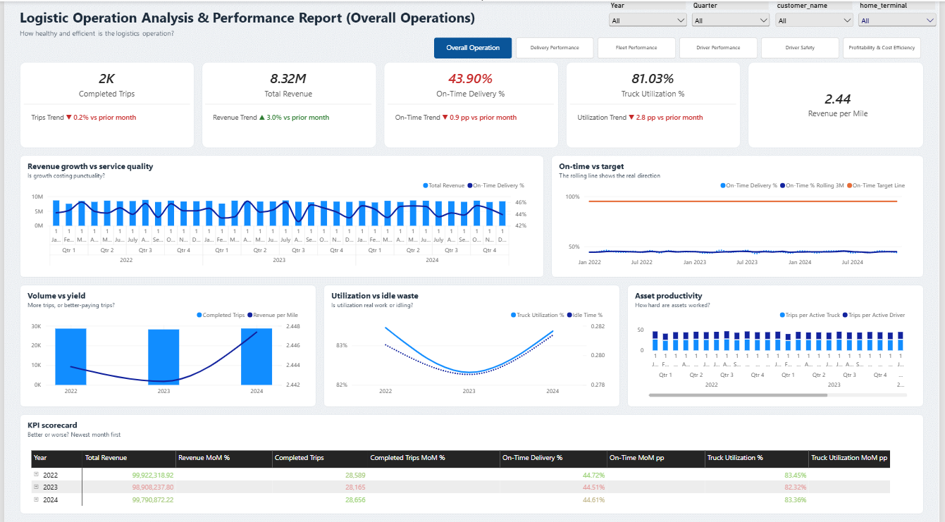Screen dimensions: 945x522
Task: Click the 44.51% on-time delivery cell
Action: click(593, 487)
